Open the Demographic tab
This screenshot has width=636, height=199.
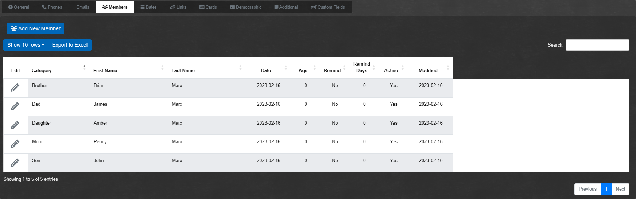pos(245,7)
